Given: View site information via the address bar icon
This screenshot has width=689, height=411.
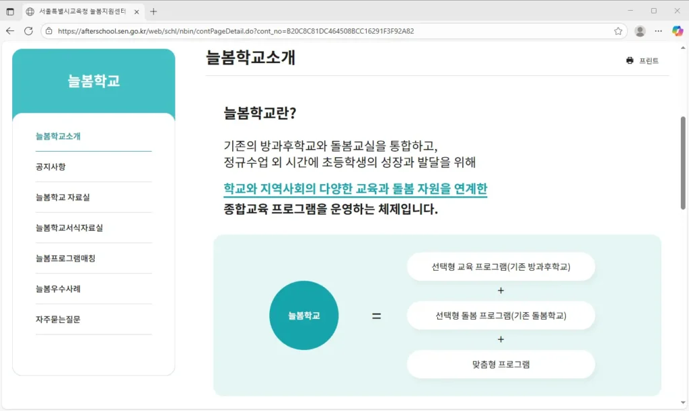Looking at the screenshot, I should pyautogui.click(x=48, y=30).
